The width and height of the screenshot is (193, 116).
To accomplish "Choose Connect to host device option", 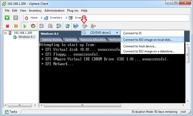I will point(152,46).
